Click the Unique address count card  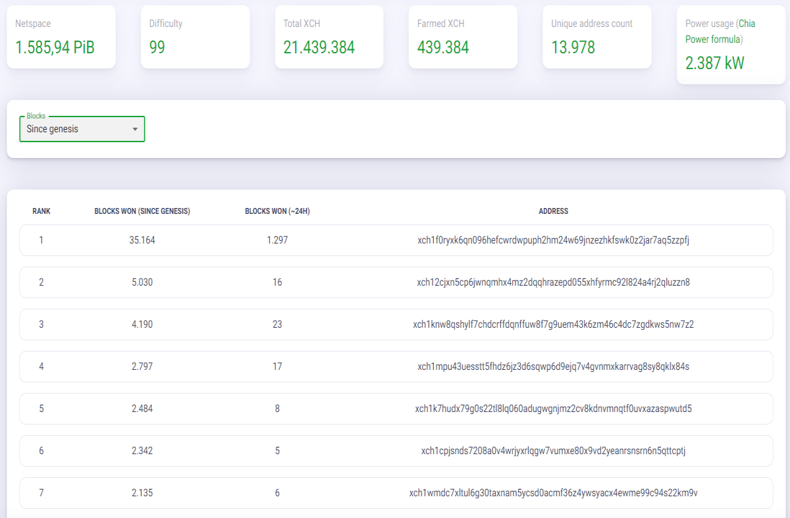[x=597, y=37]
